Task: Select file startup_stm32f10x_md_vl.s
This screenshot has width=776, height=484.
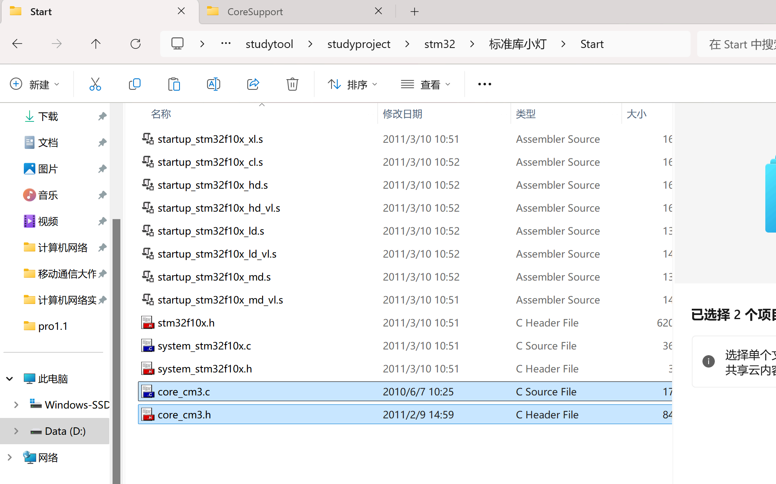Action: 405,300
